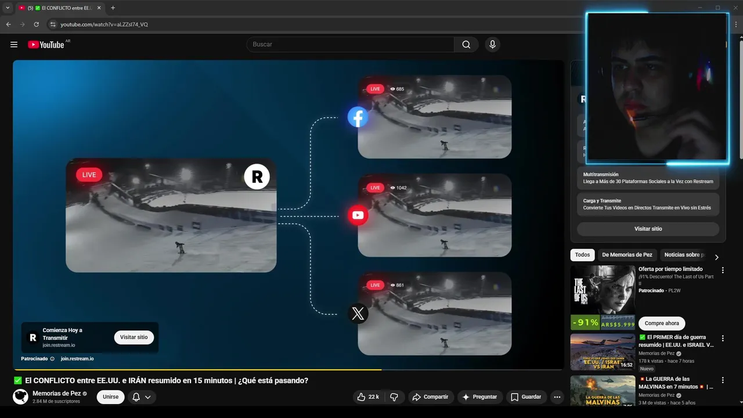Open a new browser tab
The height and width of the screenshot is (418, 743).
(113, 8)
